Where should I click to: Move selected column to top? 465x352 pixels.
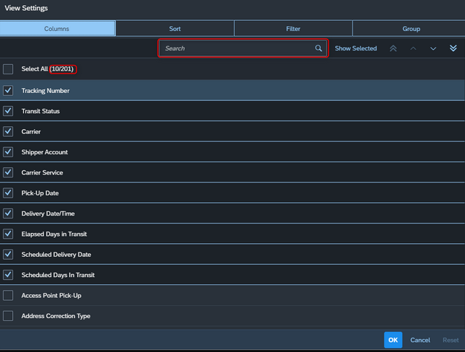pyautogui.click(x=393, y=48)
